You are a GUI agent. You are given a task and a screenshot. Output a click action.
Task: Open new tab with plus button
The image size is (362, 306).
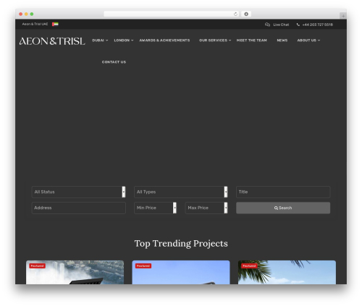[x=343, y=16]
